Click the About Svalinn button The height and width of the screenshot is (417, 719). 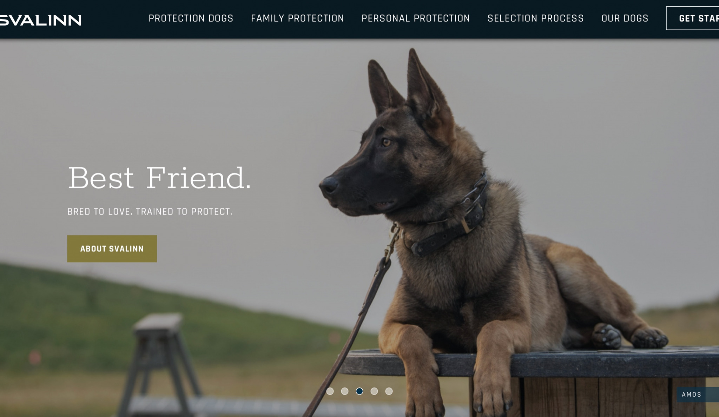coord(112,249)
